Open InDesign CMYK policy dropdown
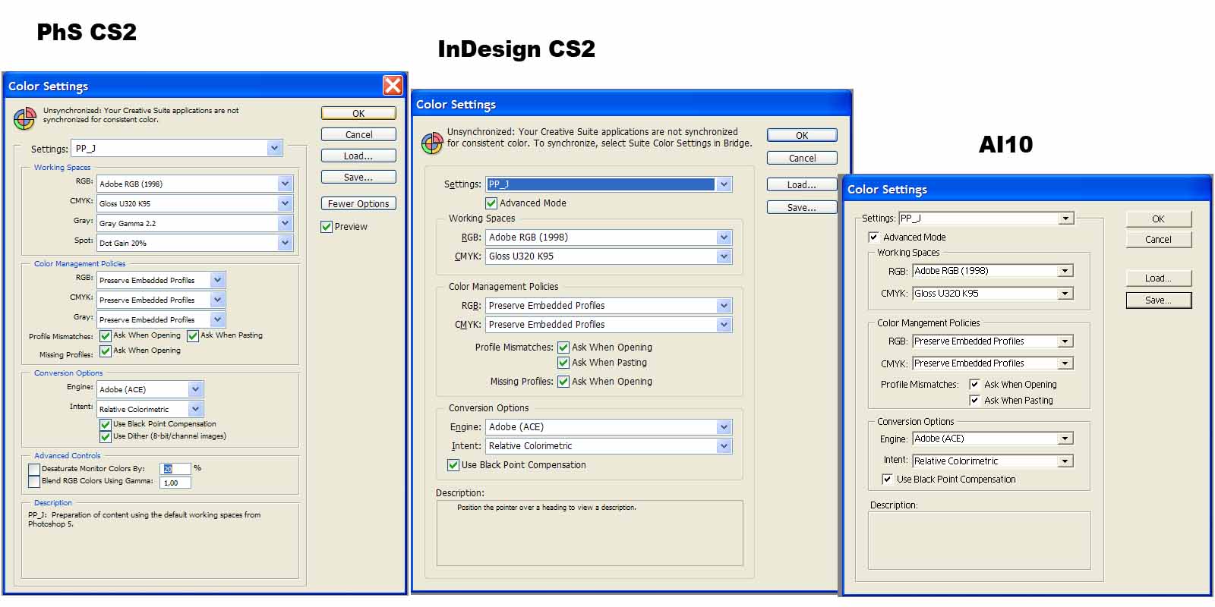 609,325
